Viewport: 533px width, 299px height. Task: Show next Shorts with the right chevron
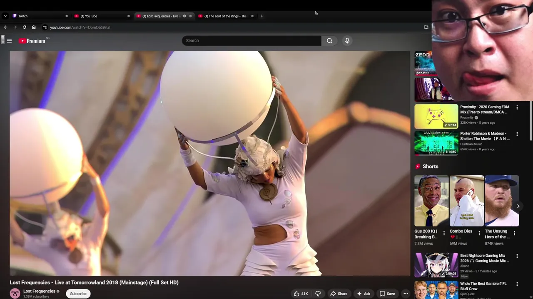click(518, 206)
